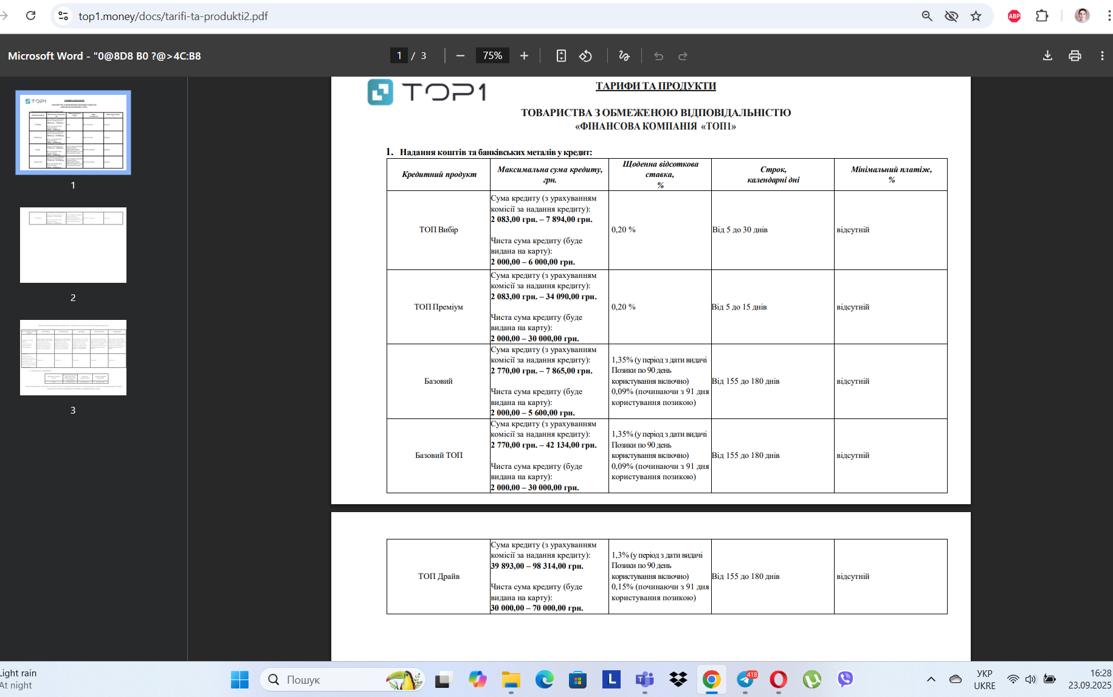Select page 3 thumbnail
Screen dimensions: 1113x697
point(73,358)
